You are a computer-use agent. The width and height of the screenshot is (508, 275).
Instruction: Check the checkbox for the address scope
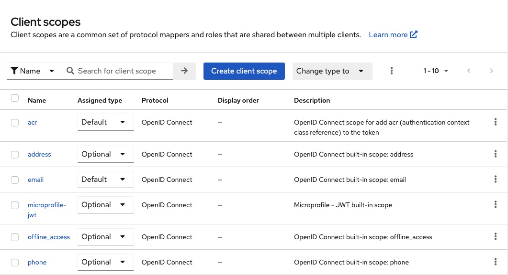click(x=15, y=154)
